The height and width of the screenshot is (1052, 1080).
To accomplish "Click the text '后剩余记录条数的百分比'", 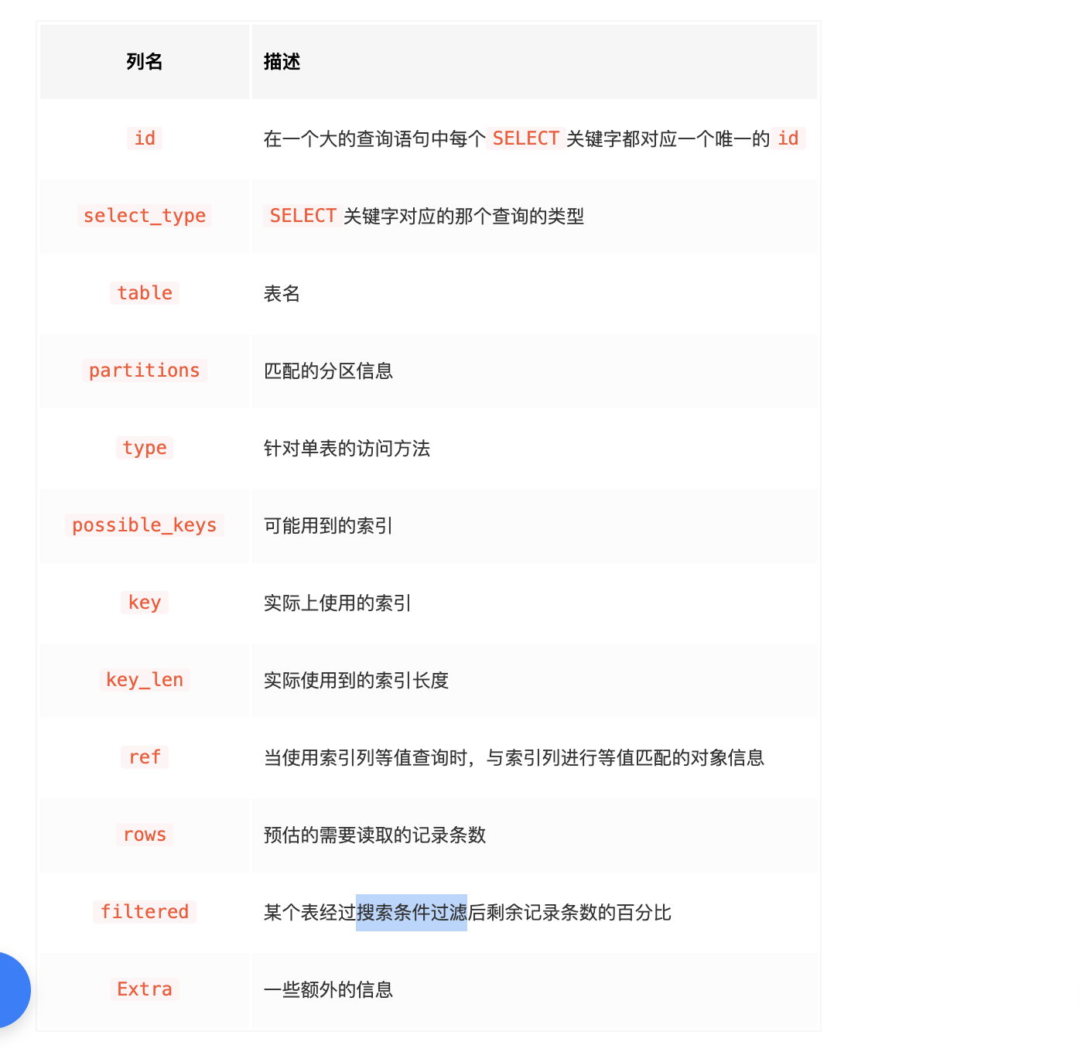I will (569, 912).
